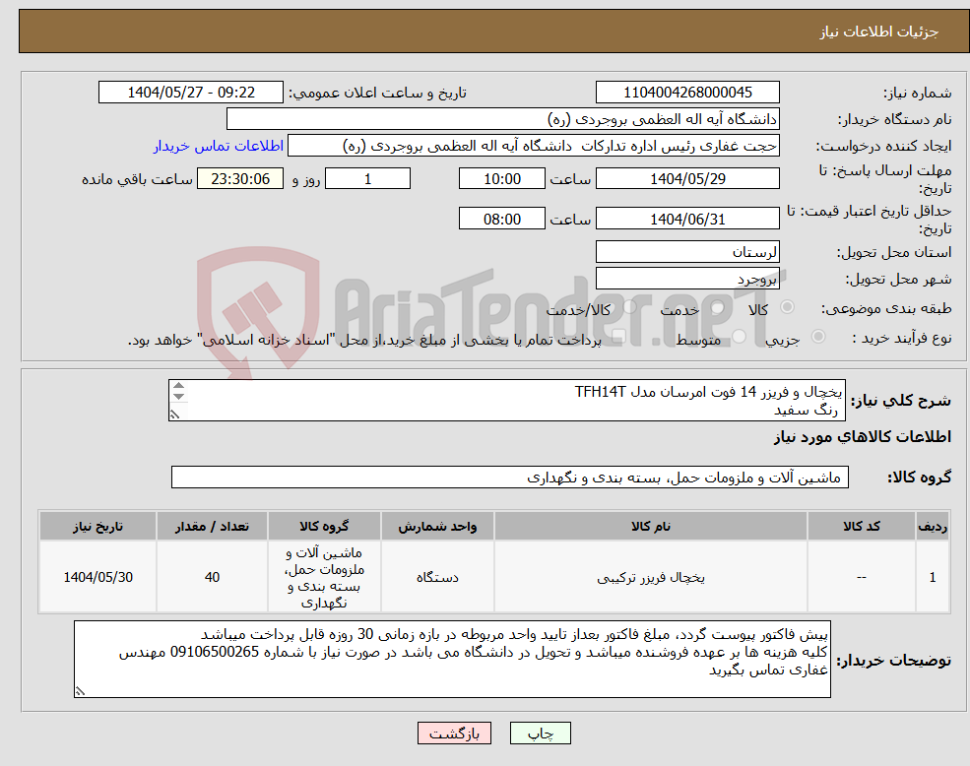Click the need date cell 1404/05/30
This screenshot has height=766, width=970.
click(x=97, y=577)
